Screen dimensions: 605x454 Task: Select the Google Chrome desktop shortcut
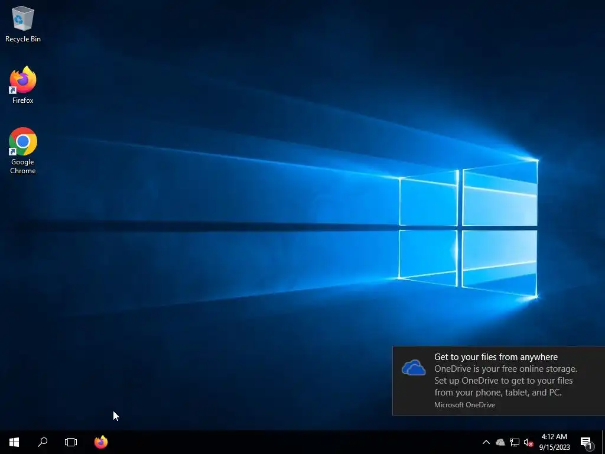[23, 151]
